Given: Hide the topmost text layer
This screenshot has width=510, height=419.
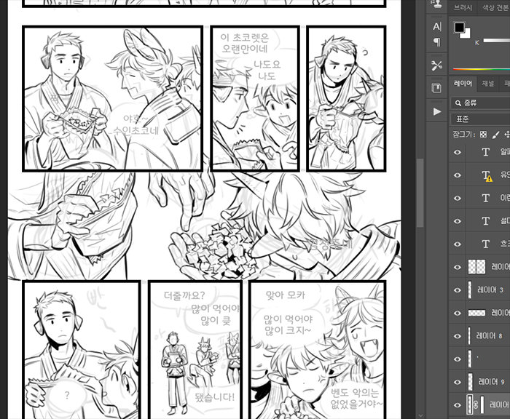Looking at the screenshot, I should pyautogui.click(x=458, y=153).
